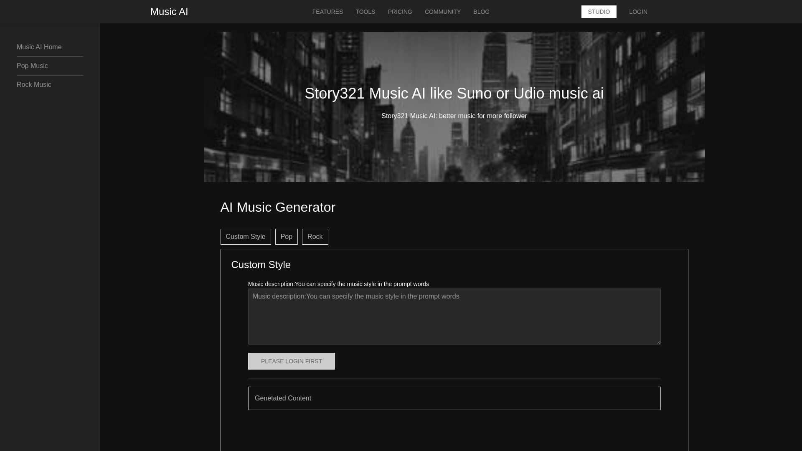Click the Rock Music sidebar icon

tap(33, 84)
